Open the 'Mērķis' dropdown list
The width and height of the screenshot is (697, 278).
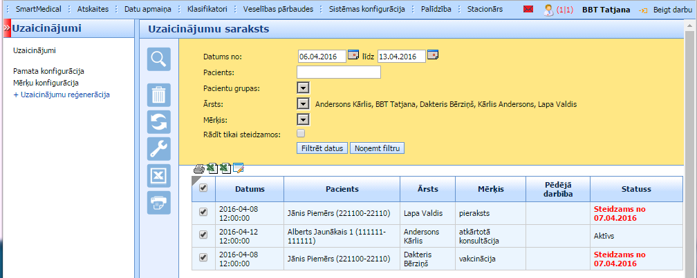(x=302, y=119)
